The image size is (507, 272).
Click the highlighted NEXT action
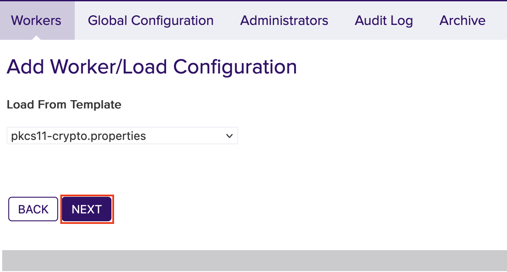(x=87, y=209)
